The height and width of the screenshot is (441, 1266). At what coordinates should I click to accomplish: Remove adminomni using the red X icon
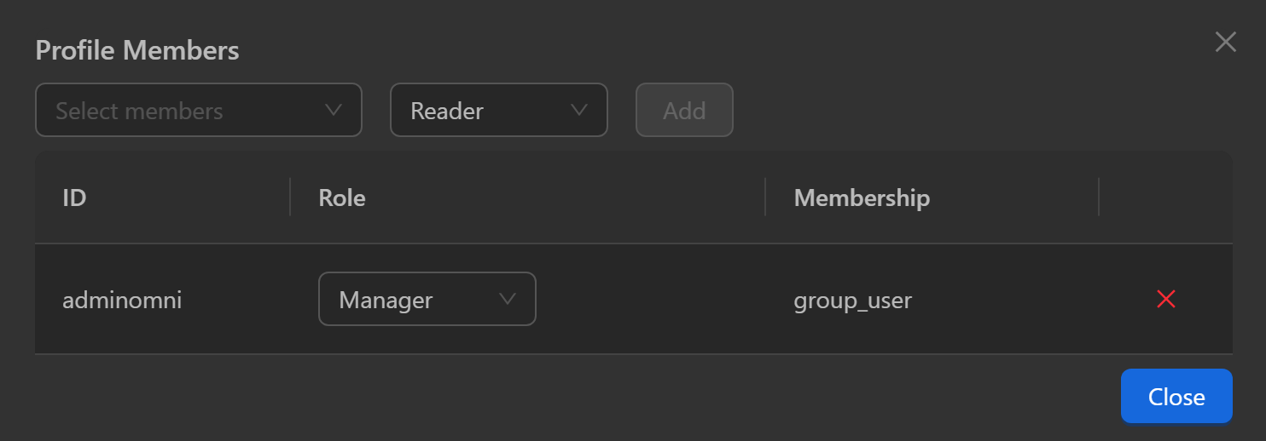coord(1165,299)
